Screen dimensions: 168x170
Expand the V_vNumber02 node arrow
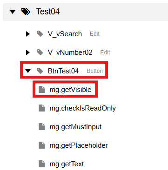28,52
